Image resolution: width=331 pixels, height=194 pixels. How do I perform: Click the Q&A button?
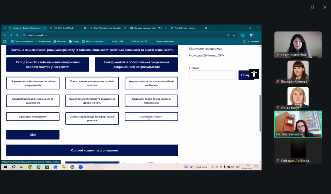[33, 134]
